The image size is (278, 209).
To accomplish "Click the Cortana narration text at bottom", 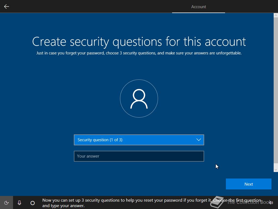I will [x=122, y=203].
